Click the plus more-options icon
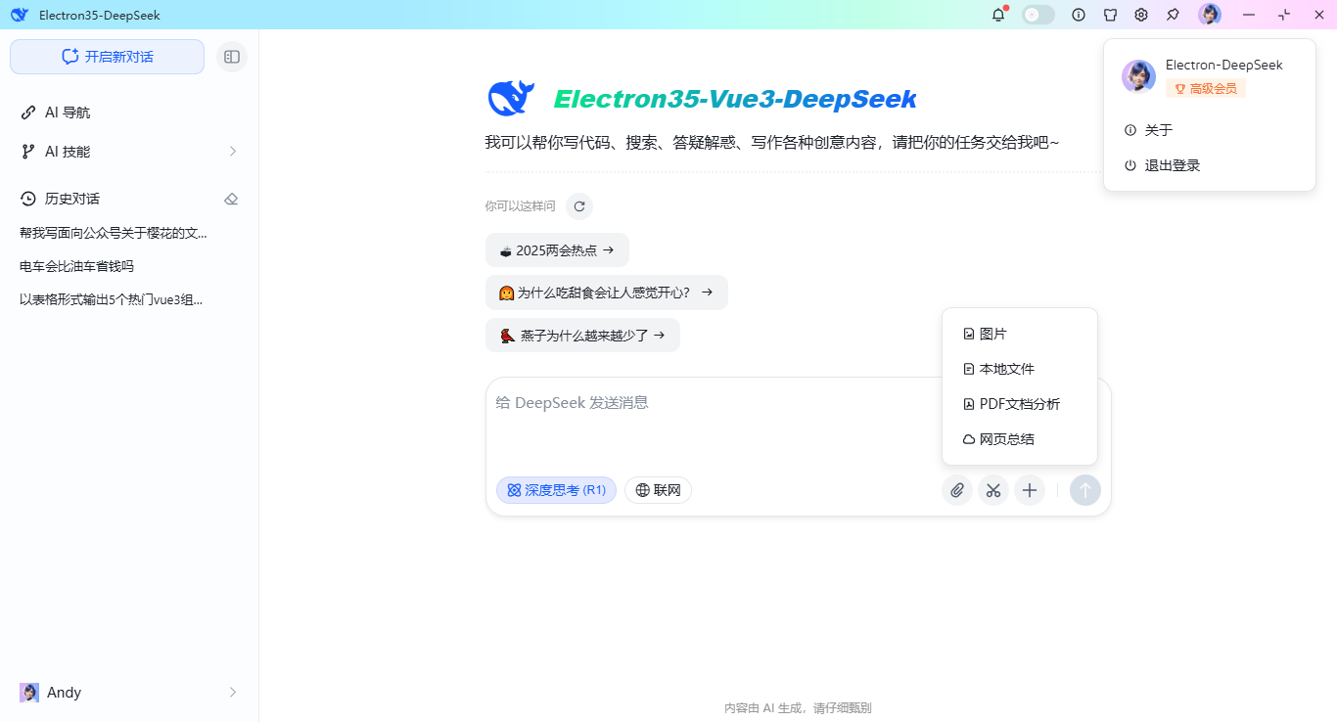 pos(1030,490)
